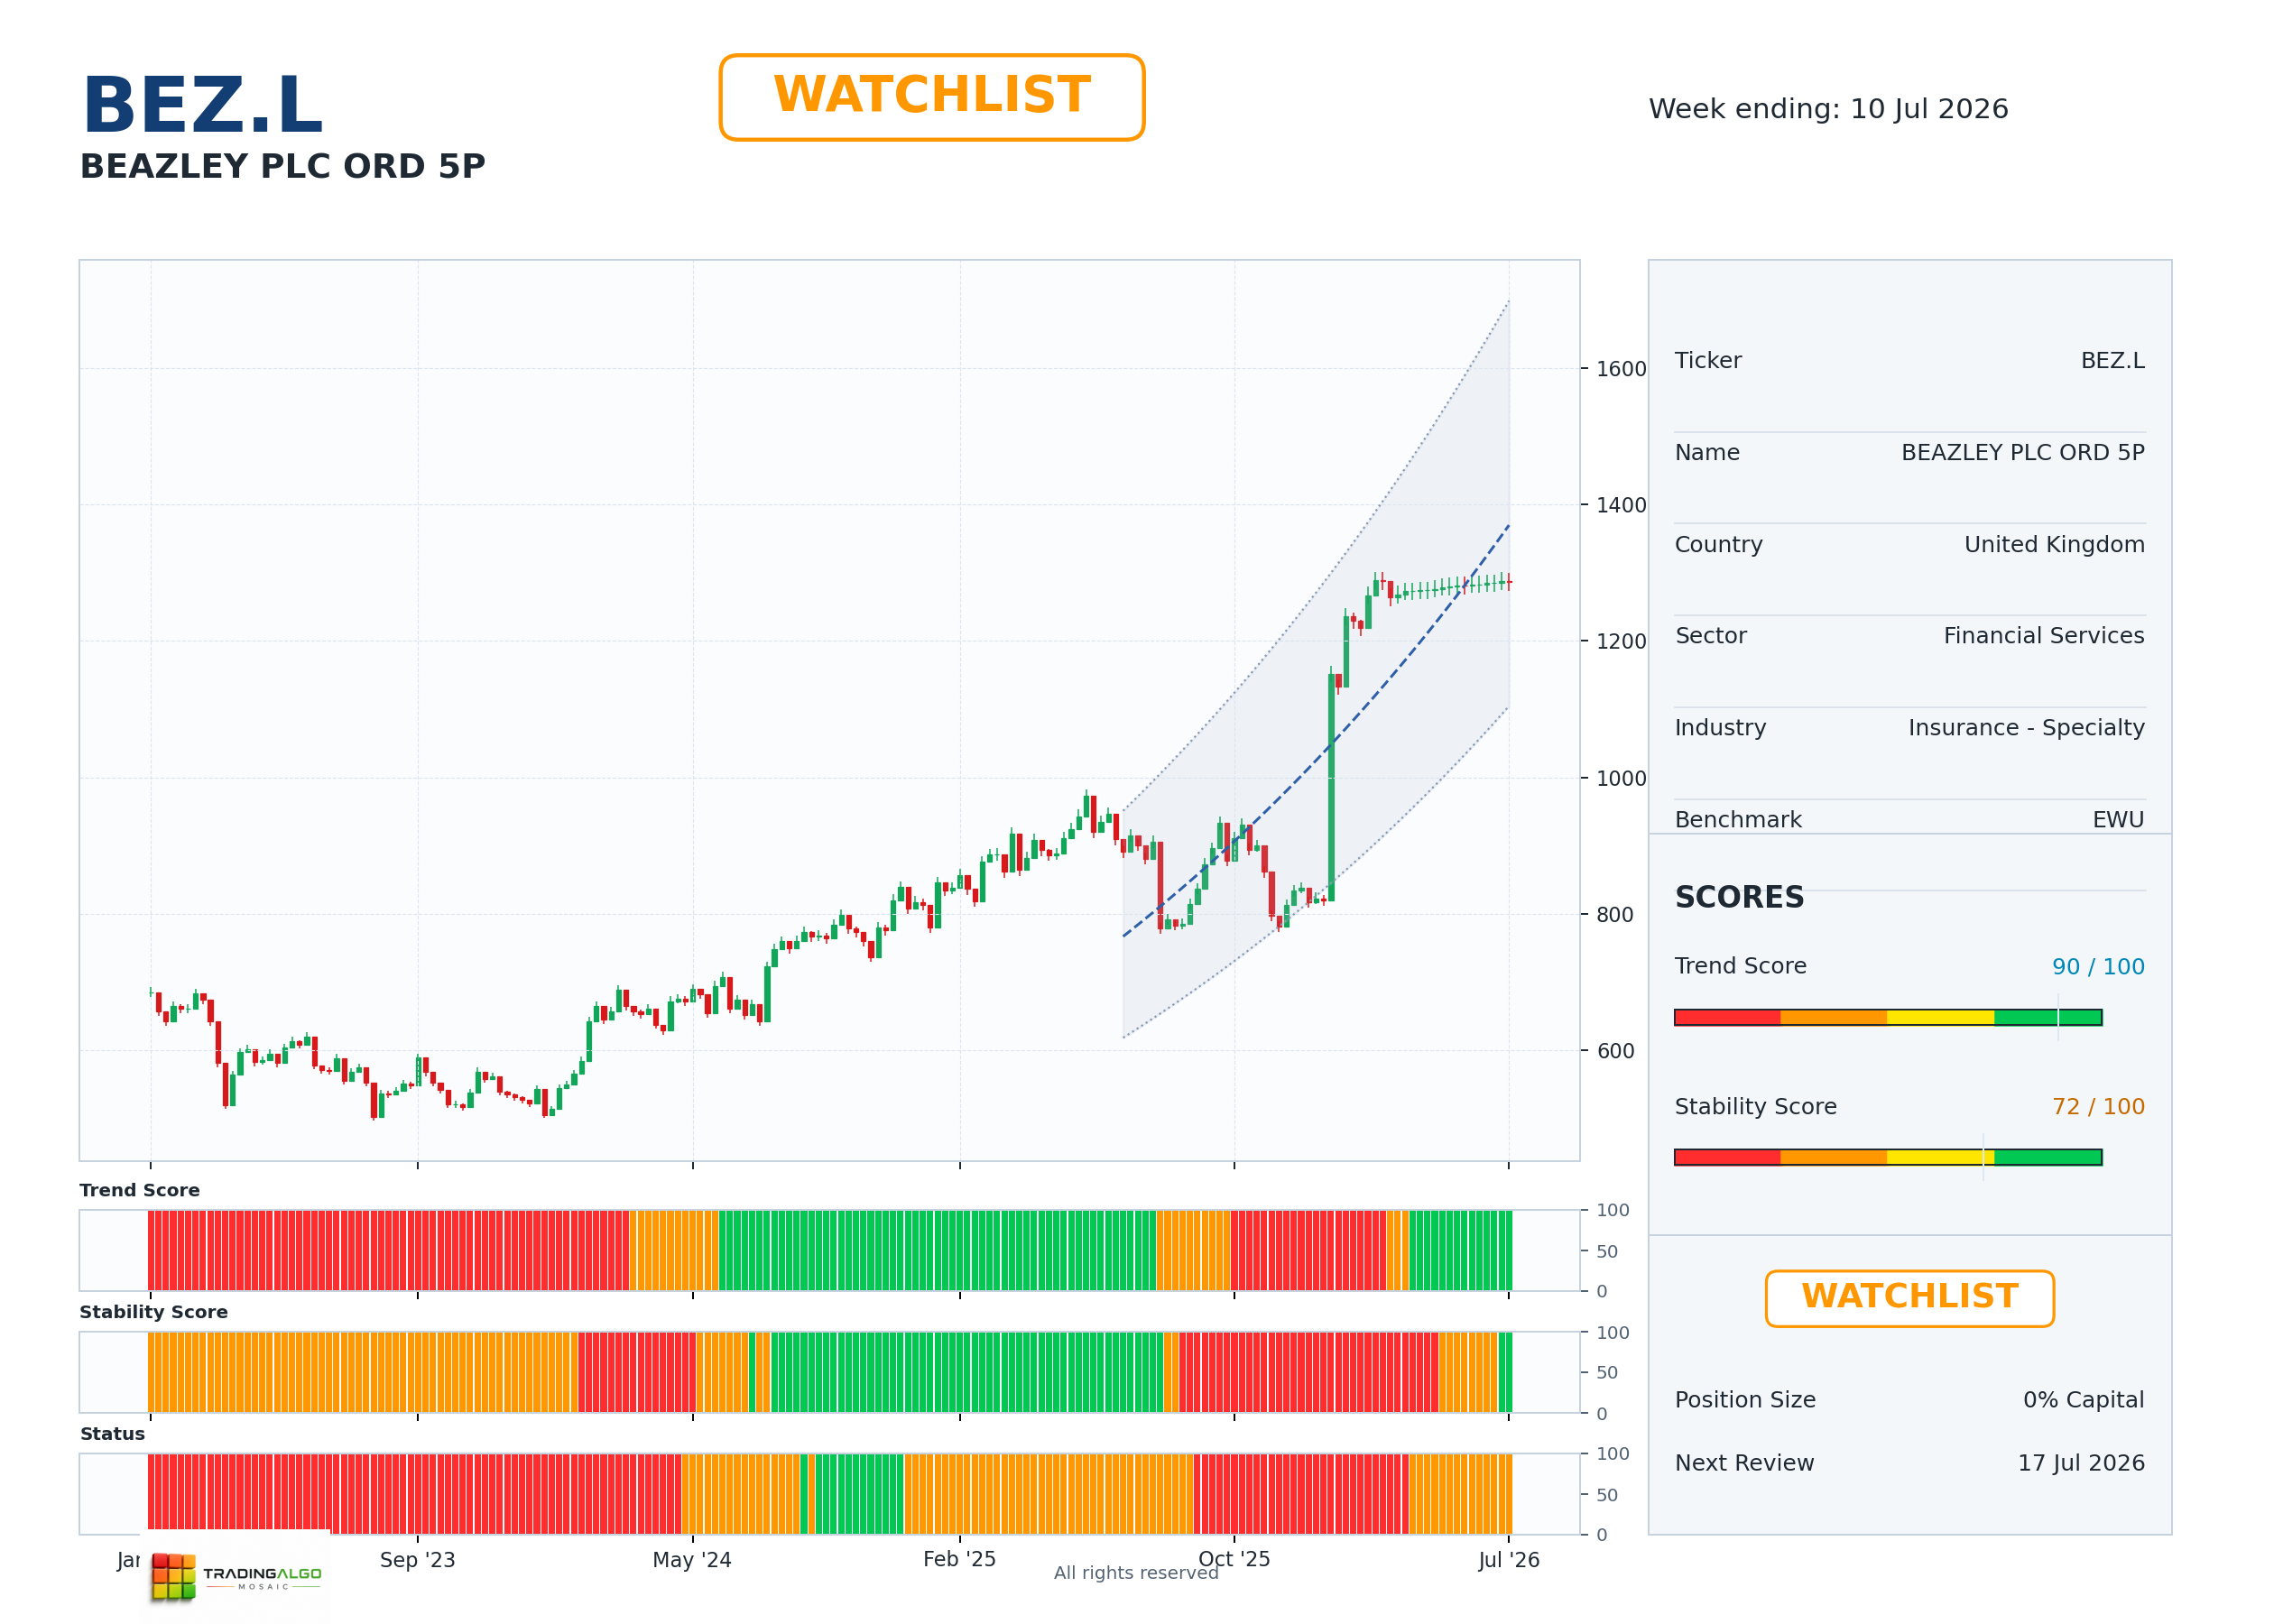
Task: Click the EWU benchmark value
Action: tap(2118, 820)
